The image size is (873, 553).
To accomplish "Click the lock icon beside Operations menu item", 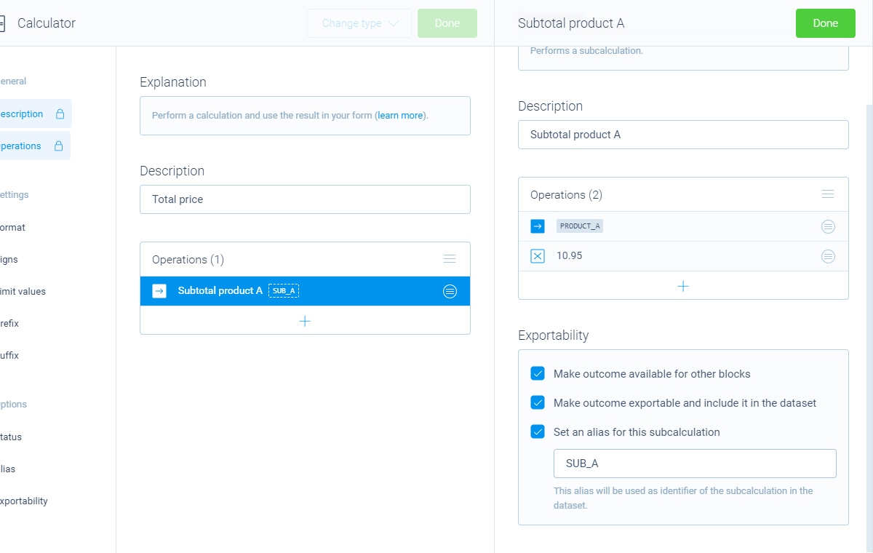I will point(58,146).
